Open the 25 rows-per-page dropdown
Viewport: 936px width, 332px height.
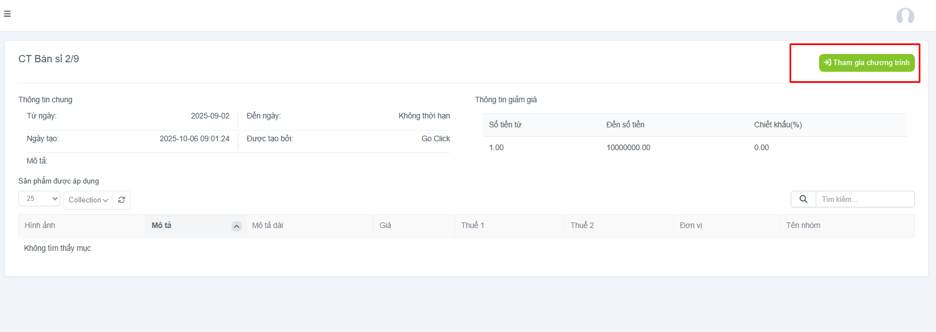(39, 199)
